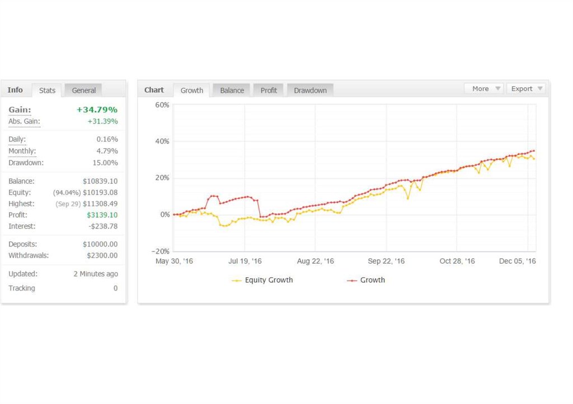Show the Balance chart tab

pyautogui.click(x=232, y=90)
